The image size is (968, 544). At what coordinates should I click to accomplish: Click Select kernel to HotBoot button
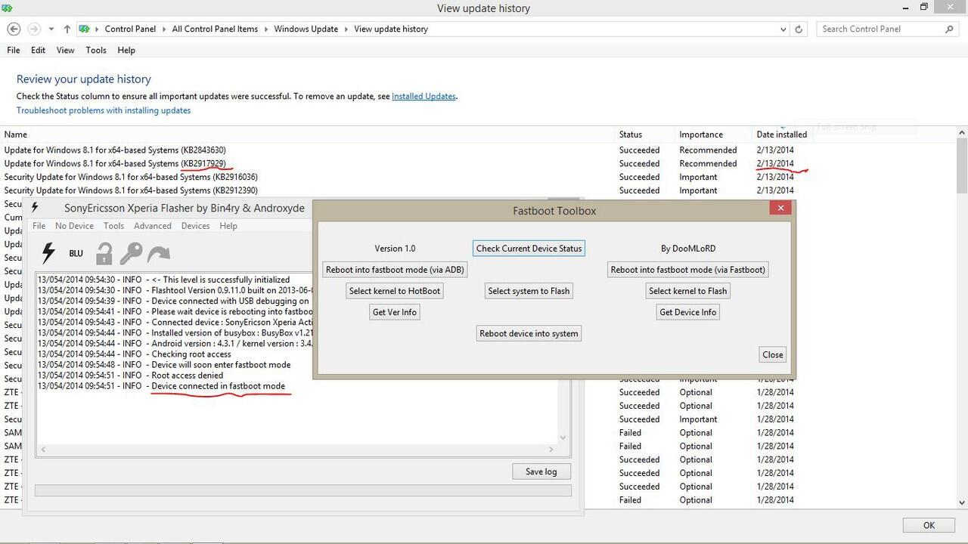(x=394, y=291)
